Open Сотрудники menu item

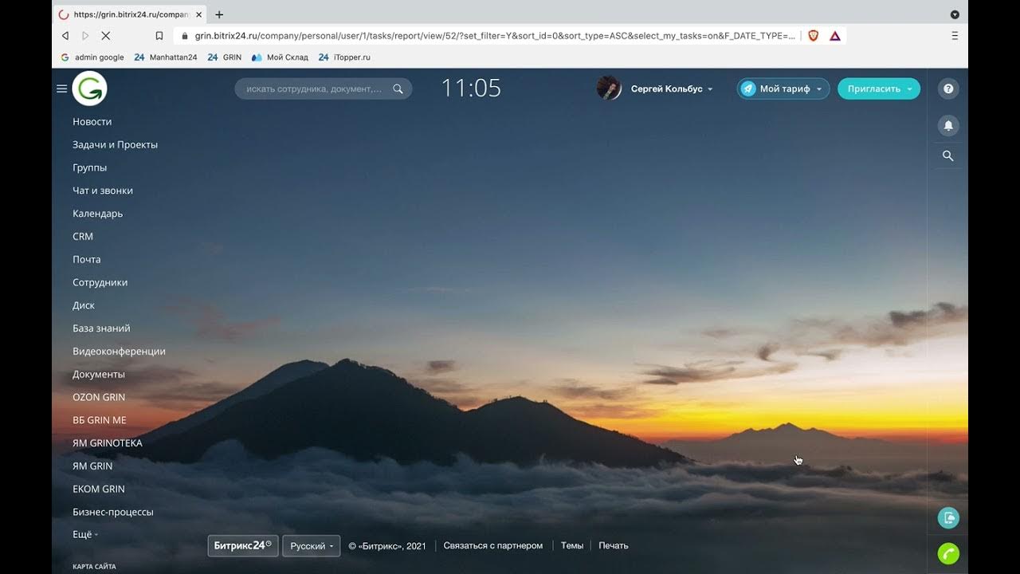tap(100, 283)
